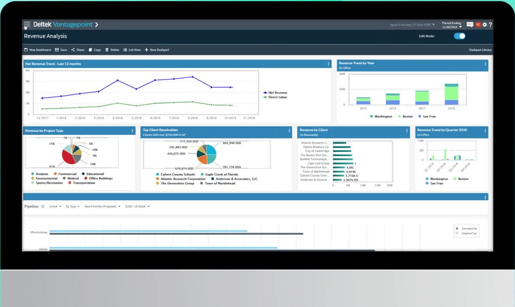Open Revenue by Project Type options menu
The height and width of the screenshot is (307, 515).
133,131
